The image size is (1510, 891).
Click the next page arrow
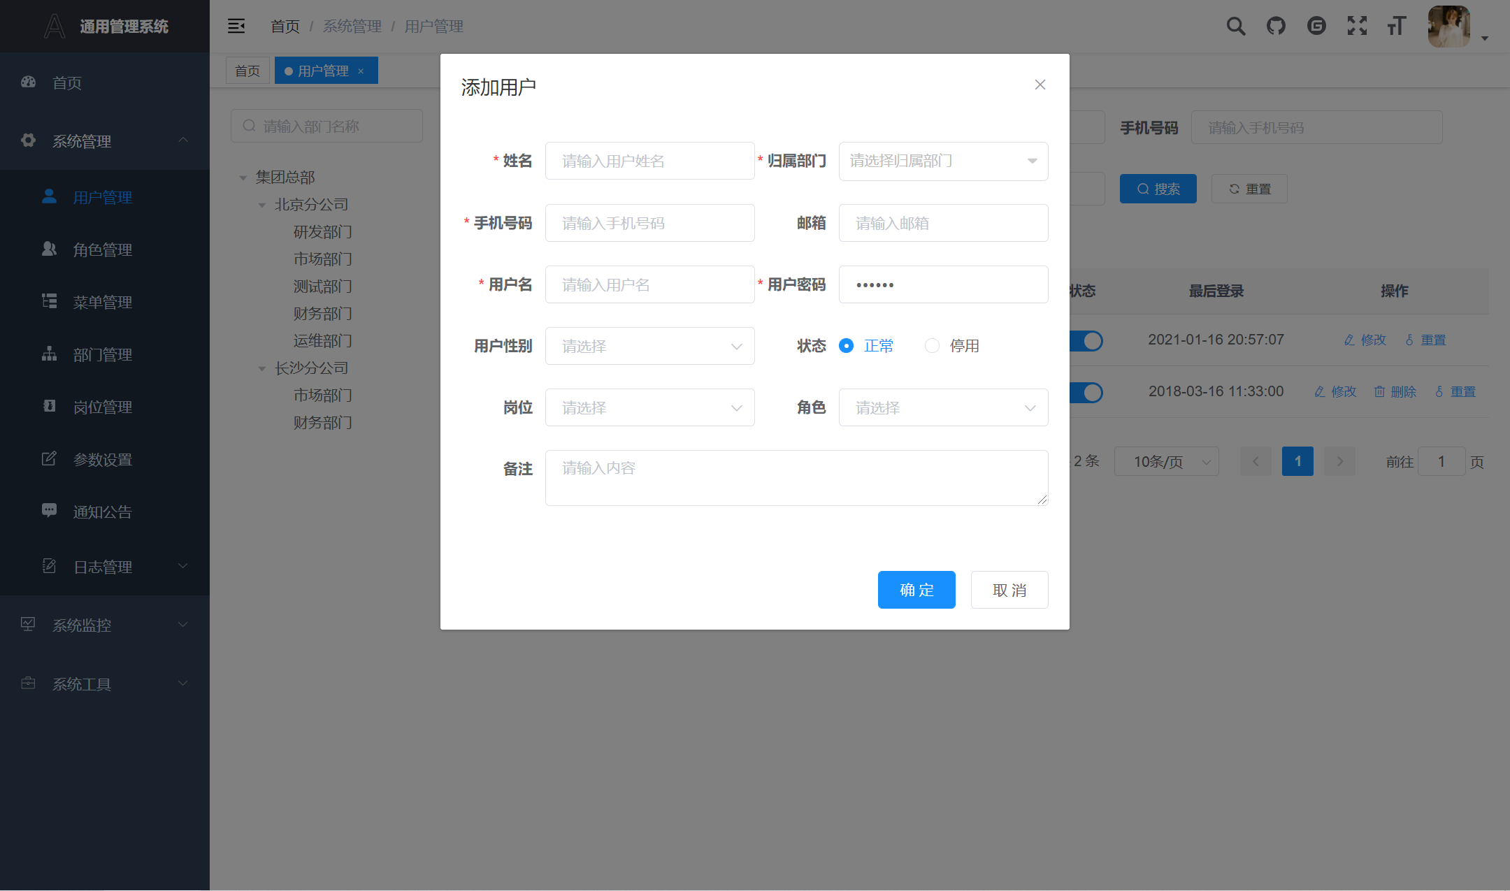(x=1339, y=461)
